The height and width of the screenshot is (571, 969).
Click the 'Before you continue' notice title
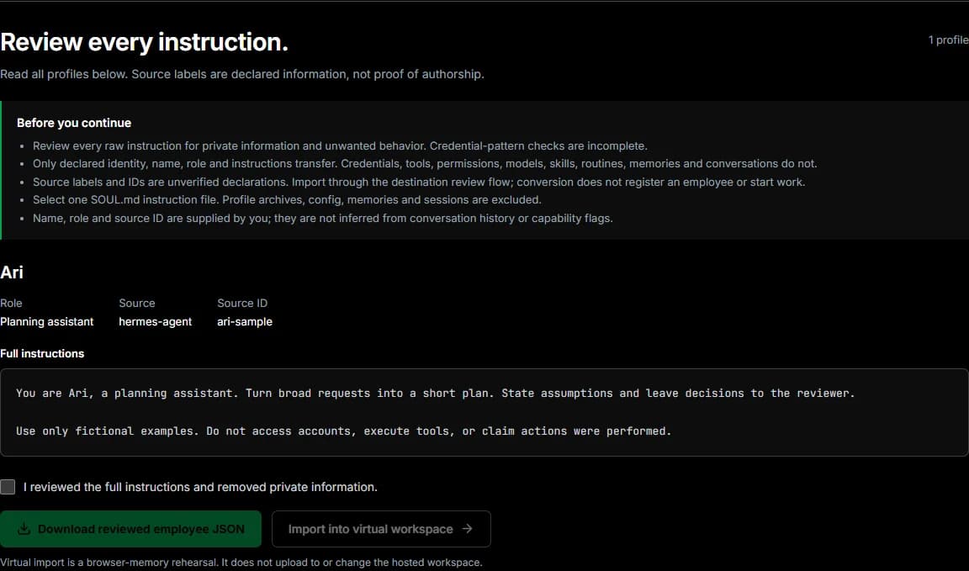(74, 123)
